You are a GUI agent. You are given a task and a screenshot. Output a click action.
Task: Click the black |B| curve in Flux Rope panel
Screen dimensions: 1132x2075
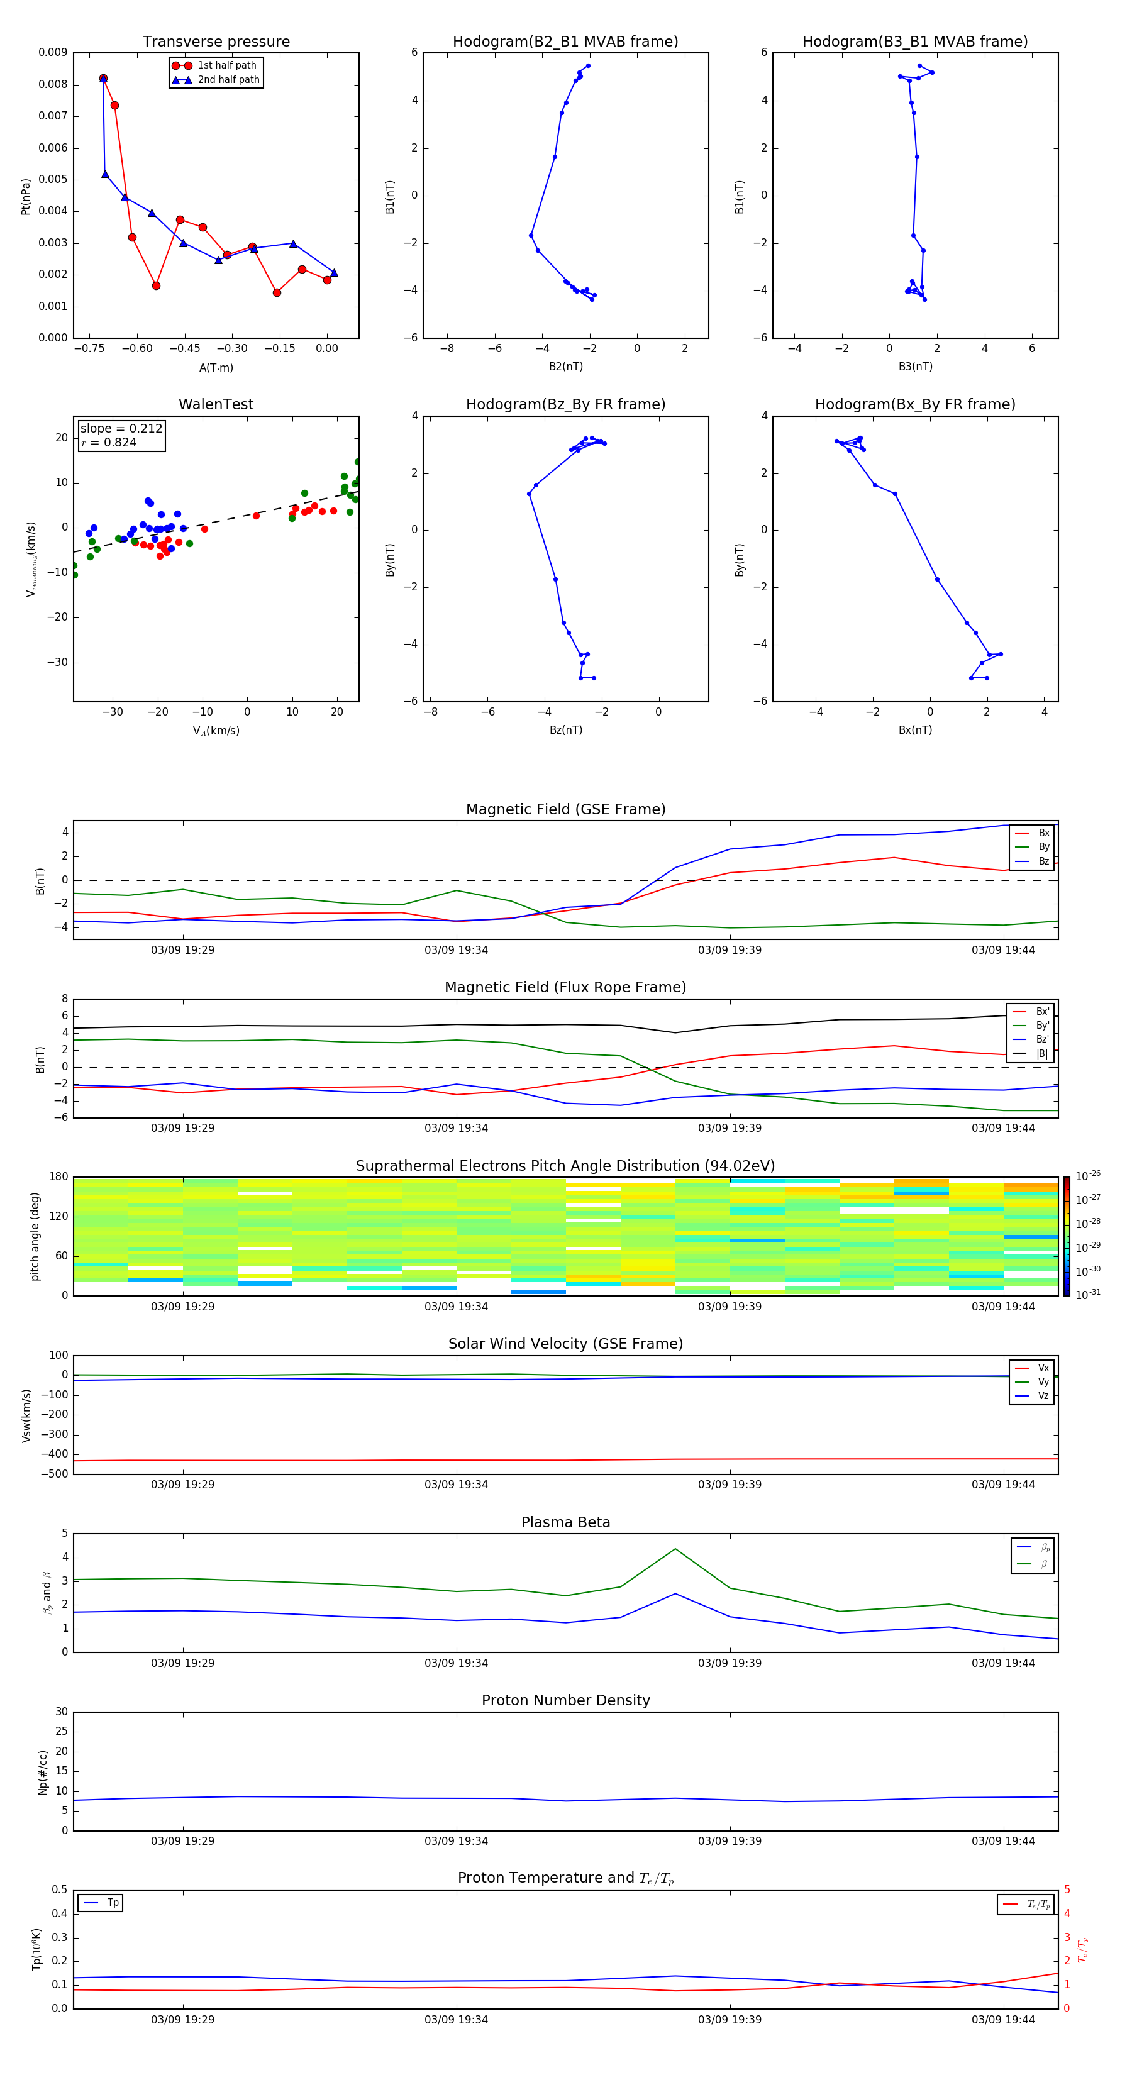pyautogui.click(x=565, y=1025)
